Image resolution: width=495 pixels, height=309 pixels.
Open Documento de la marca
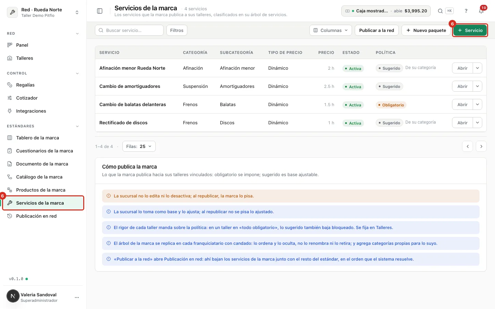tap(43, 164)
